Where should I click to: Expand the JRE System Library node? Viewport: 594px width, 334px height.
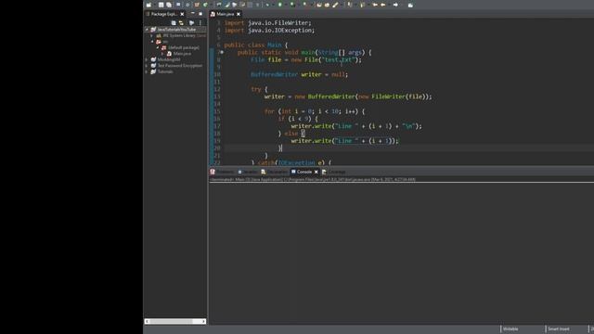pos(152,35)
